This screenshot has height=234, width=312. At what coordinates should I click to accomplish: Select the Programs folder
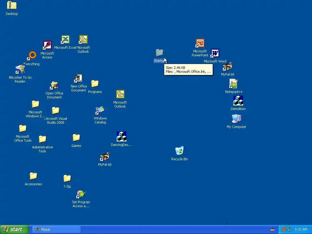click(95, 84)
